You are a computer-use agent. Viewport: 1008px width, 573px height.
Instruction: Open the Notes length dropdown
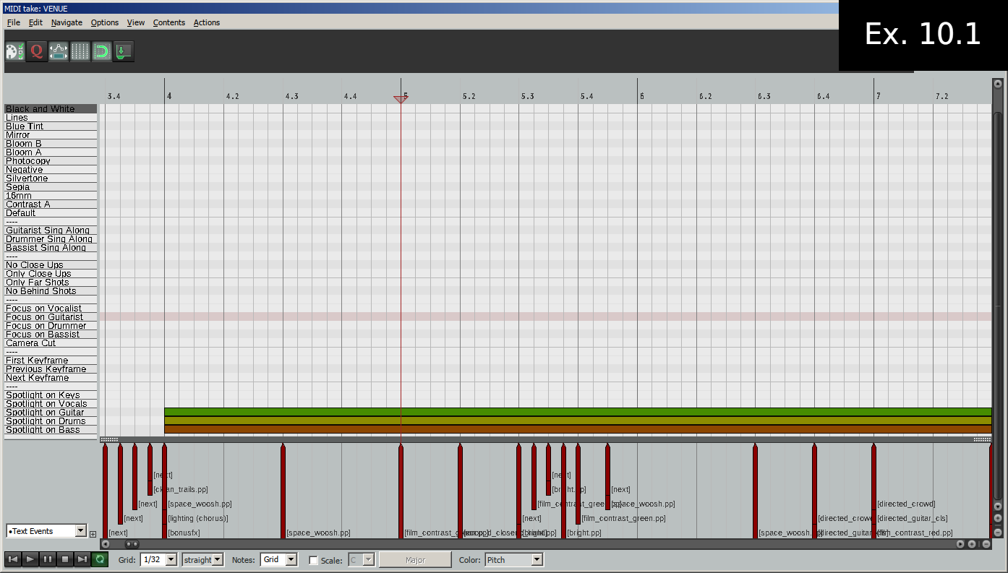(278, 559)
